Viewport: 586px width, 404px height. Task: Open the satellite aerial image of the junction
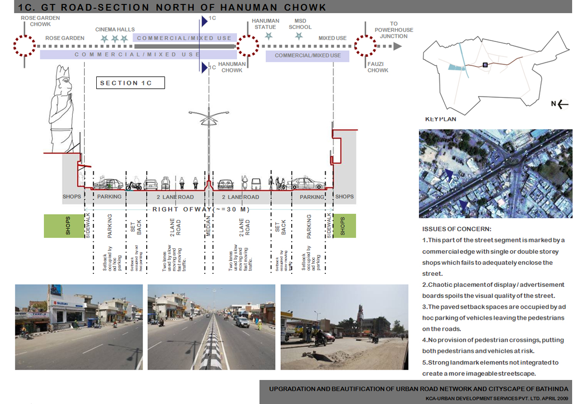click(x=495, y=174)
